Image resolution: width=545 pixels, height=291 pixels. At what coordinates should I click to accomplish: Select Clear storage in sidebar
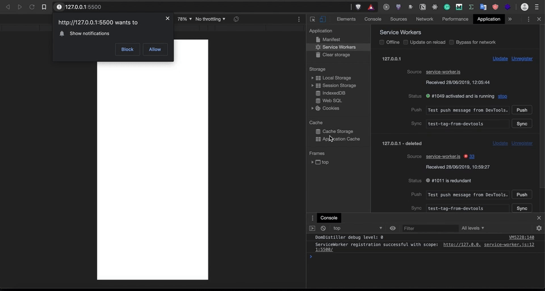(x=336, y=55)
